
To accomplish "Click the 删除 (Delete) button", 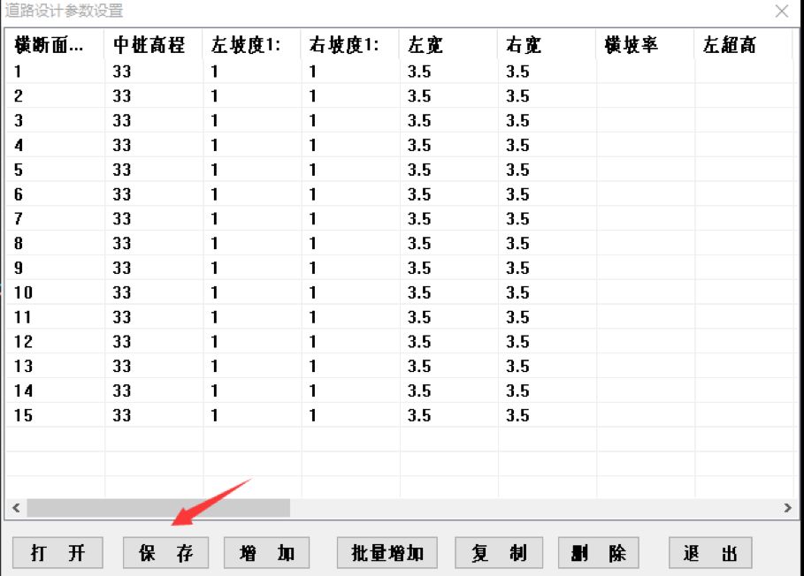I will 598,552.
